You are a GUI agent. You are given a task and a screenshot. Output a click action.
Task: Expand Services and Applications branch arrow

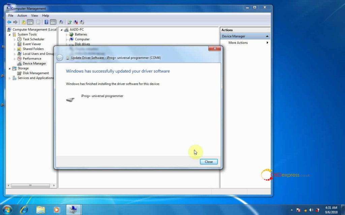click(x=9, y=78)
